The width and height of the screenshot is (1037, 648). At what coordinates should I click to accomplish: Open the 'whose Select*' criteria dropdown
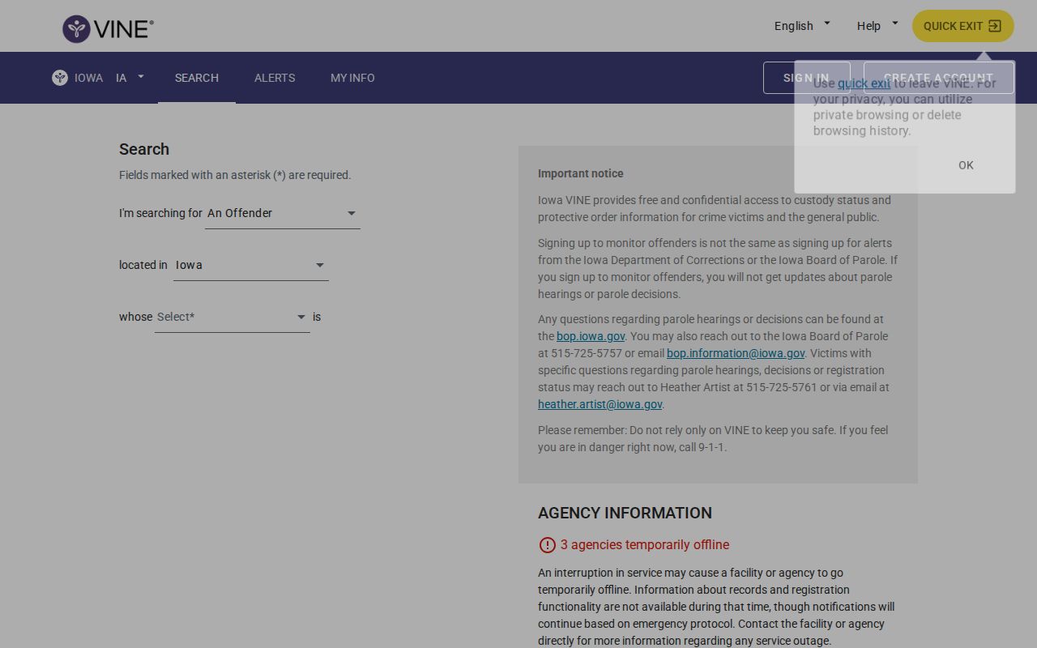tap(233, 317)
